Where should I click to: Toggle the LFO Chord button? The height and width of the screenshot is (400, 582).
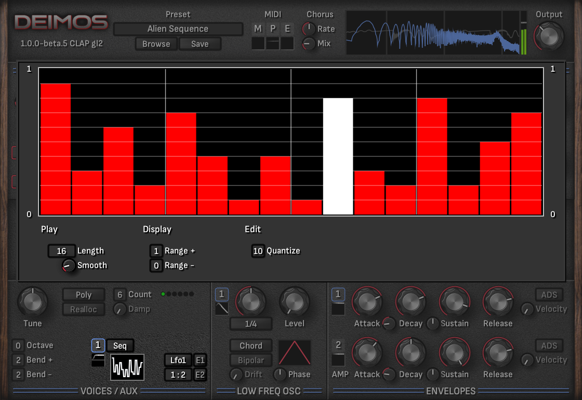pos(251,346)
